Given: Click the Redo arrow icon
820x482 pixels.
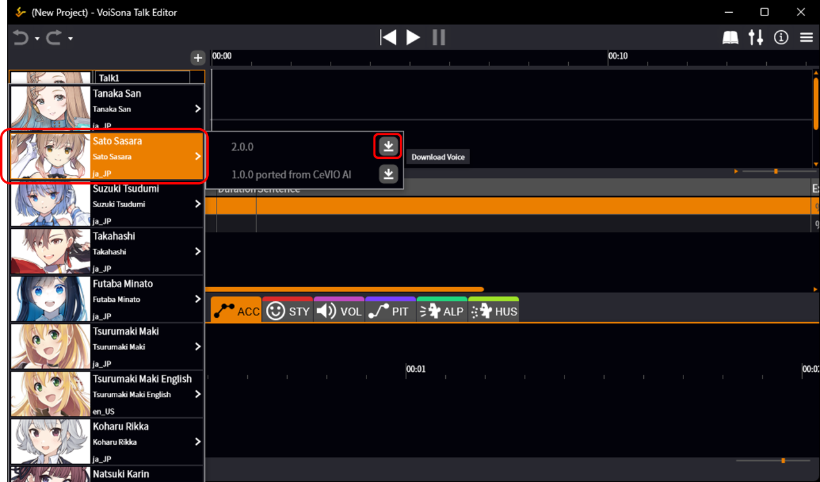Looking at the screenshot, I should tap(54, 38).
